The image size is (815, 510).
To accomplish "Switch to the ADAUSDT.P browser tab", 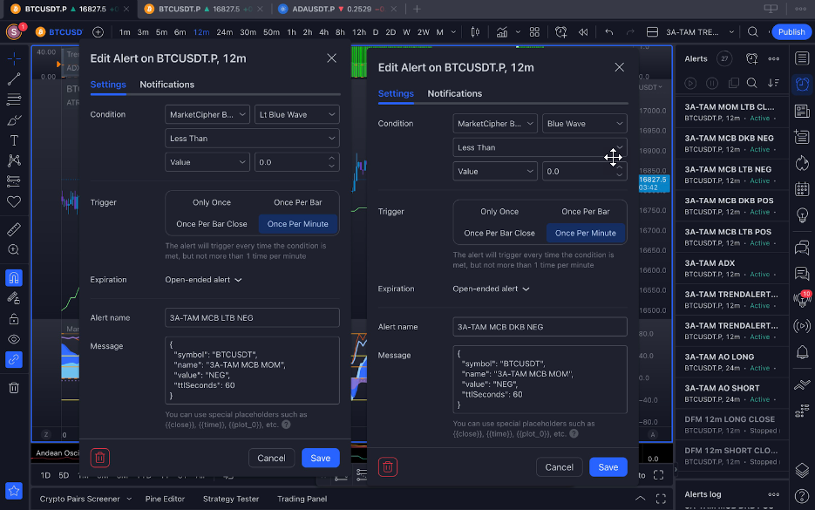I will coord(337,9).
